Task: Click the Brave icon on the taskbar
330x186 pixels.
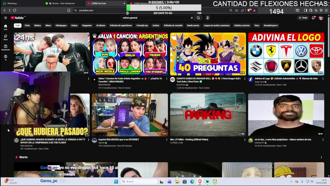Action: pyautogui.click(x=200, y=182)
